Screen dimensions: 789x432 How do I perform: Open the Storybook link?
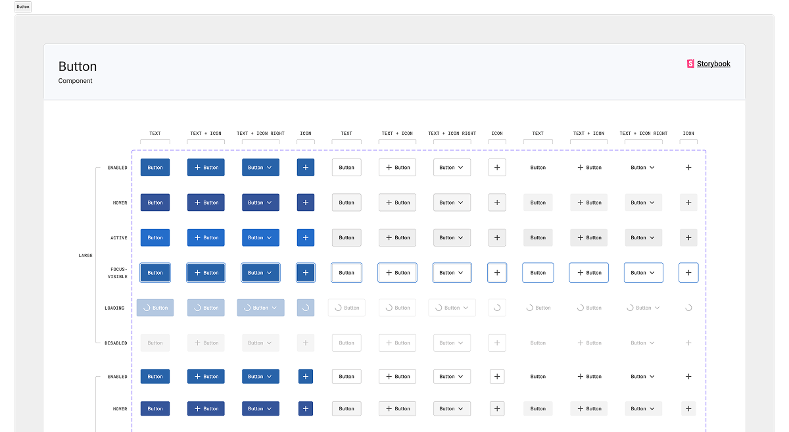coord(713,64)
